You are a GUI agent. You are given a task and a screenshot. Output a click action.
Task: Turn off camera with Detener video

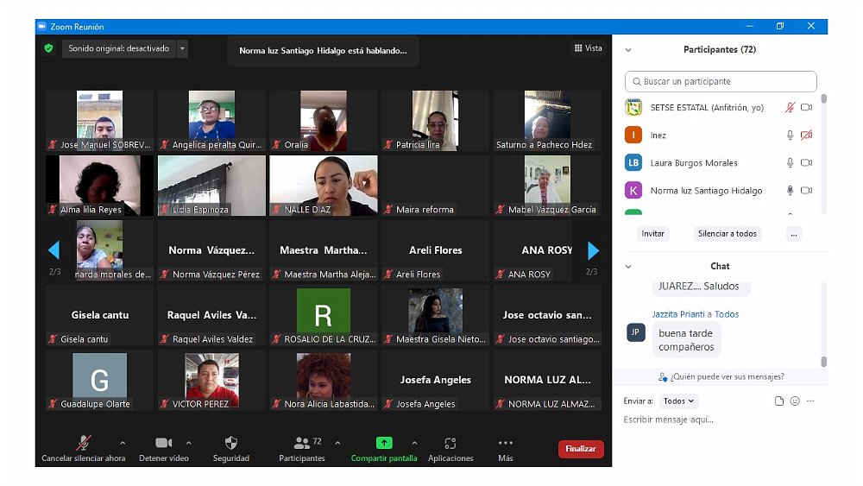point(163,444)
